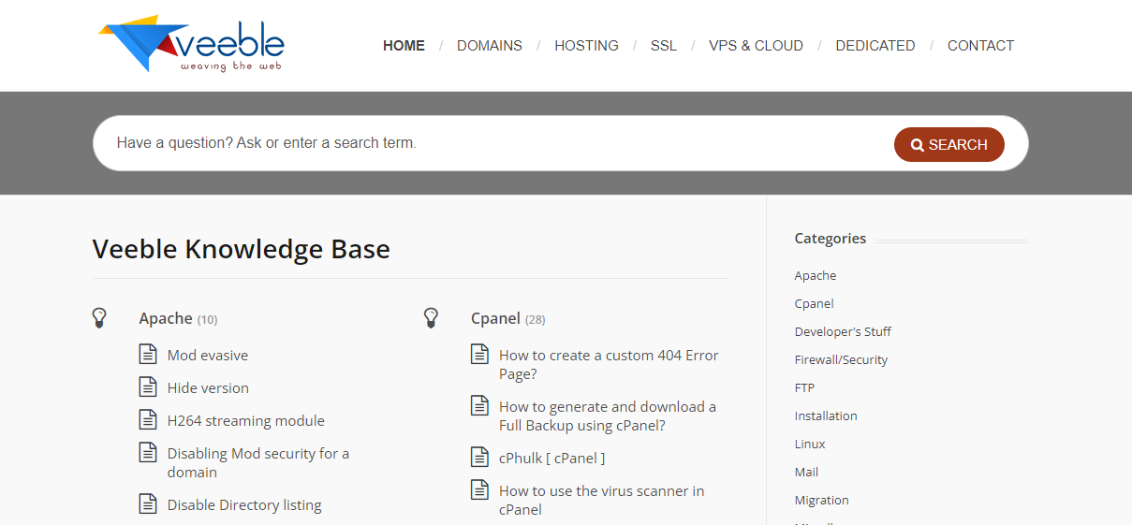Click the document icon next to Hide version
This screenshot has height=525, width=1132.
(148, 387)
